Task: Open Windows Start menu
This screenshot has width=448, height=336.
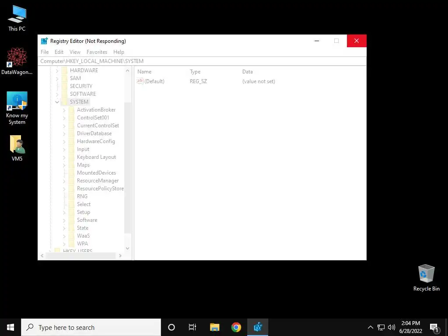Action: tap(10, 327)
